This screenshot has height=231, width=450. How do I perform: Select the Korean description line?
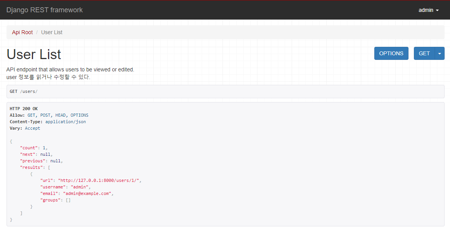(x=48, y=77)
